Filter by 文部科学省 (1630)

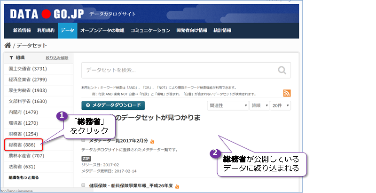point(28,101)
